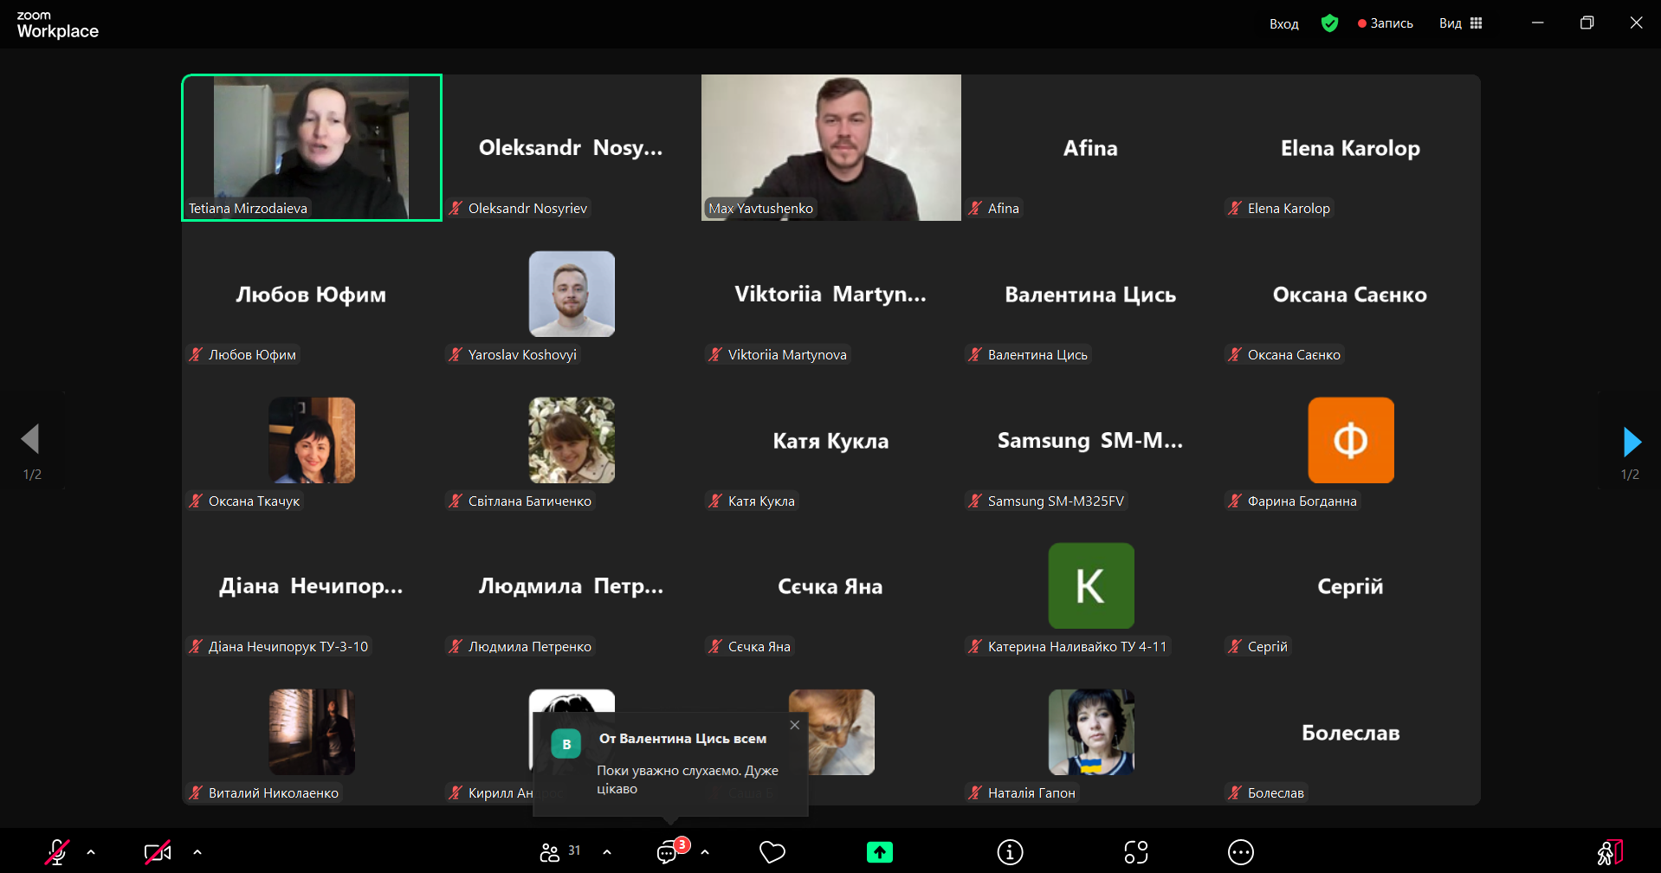This screenshot has height=873, width=1661.
Task: Unmute the microphone
Action: click(x=57, y=853)
